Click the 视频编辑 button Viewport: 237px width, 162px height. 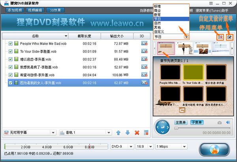tap(35, 10)
